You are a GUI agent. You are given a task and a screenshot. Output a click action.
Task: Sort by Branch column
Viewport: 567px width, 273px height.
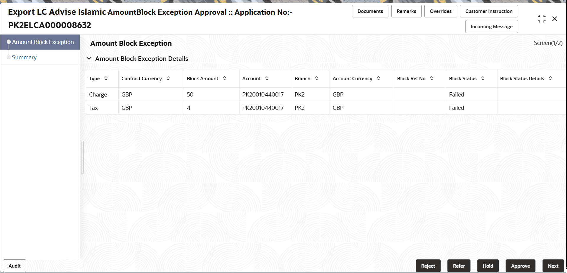[x=317, y=78]
